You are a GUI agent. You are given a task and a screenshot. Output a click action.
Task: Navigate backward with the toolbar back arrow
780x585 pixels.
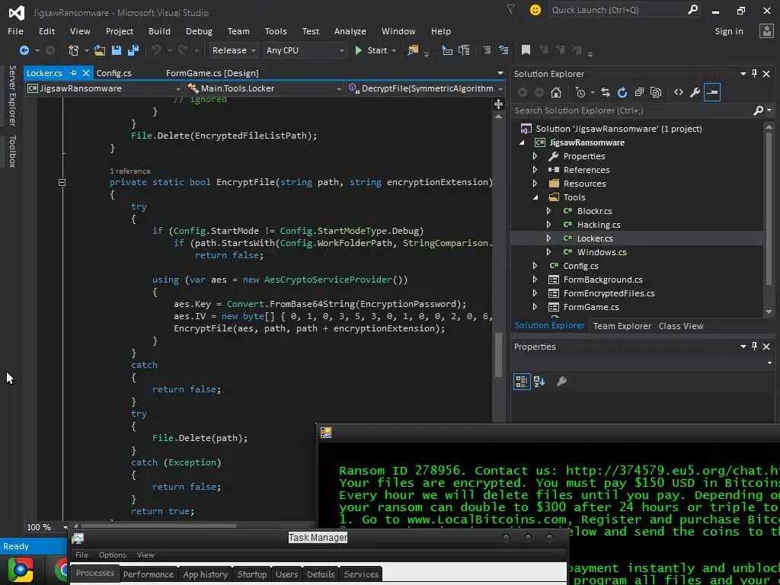pyautogui.click(x=24, y=50)
